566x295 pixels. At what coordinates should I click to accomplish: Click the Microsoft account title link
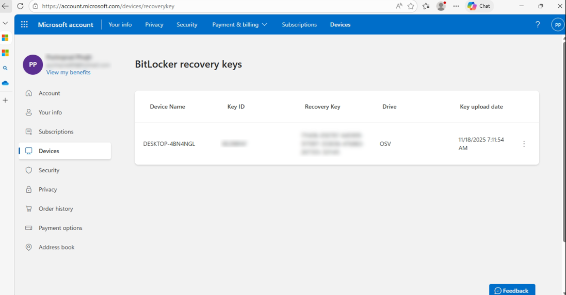pos(66,25)
